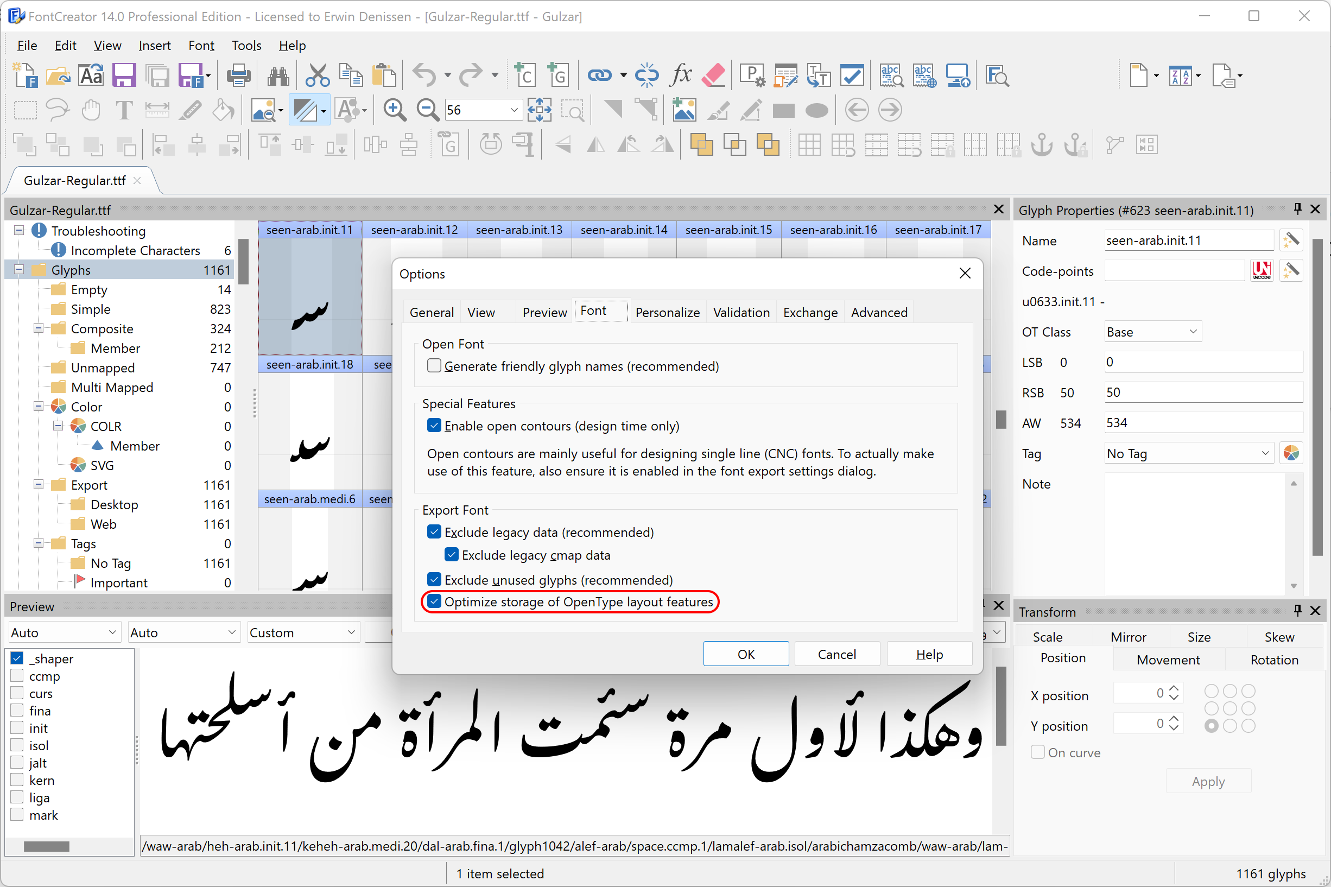Click the eraser clear icon
This screenshot has width=1331, height=887.
tap(714, 75)
